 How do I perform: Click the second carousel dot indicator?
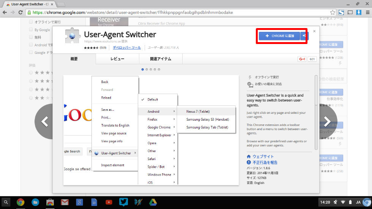[147, 69]
